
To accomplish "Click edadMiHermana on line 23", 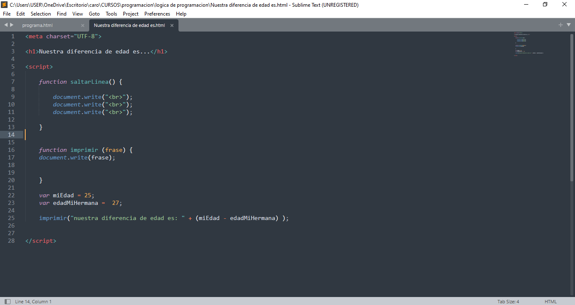I will pos(75,203).
